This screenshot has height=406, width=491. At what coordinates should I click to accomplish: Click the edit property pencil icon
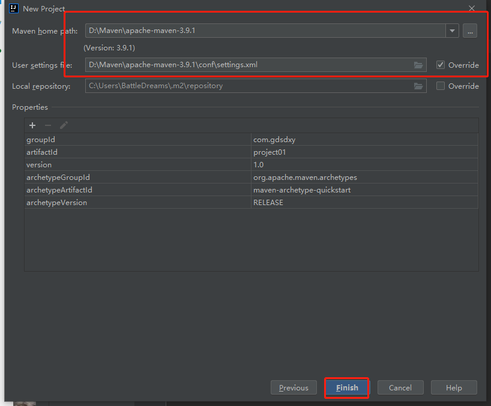[64, 125]
